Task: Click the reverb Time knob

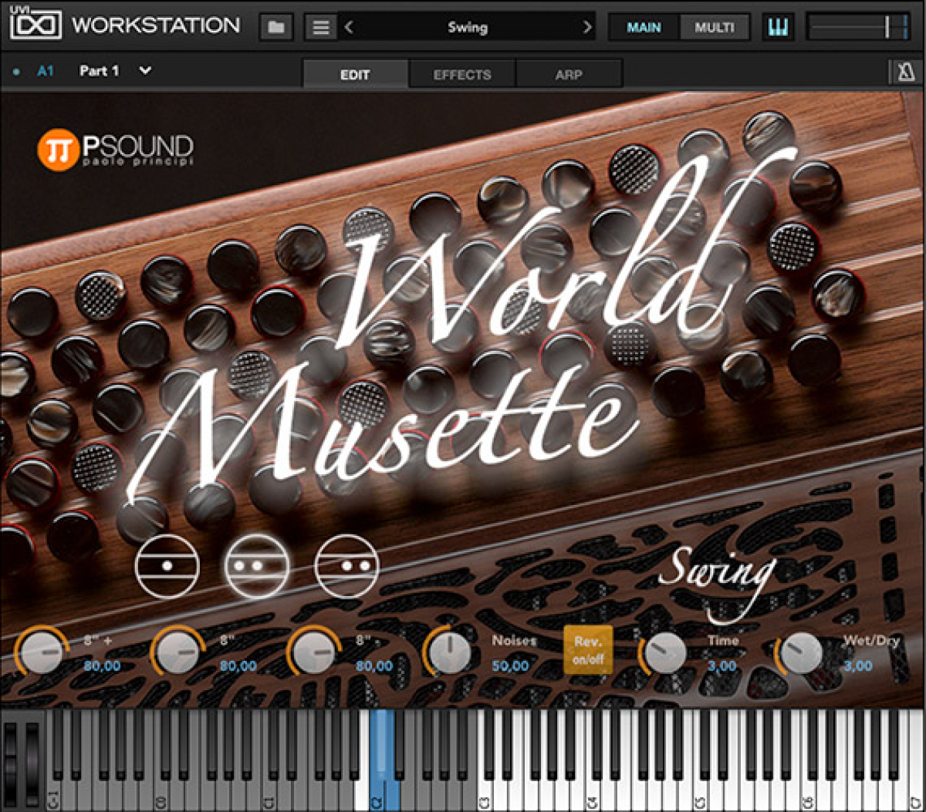Action: coord(665,654)
